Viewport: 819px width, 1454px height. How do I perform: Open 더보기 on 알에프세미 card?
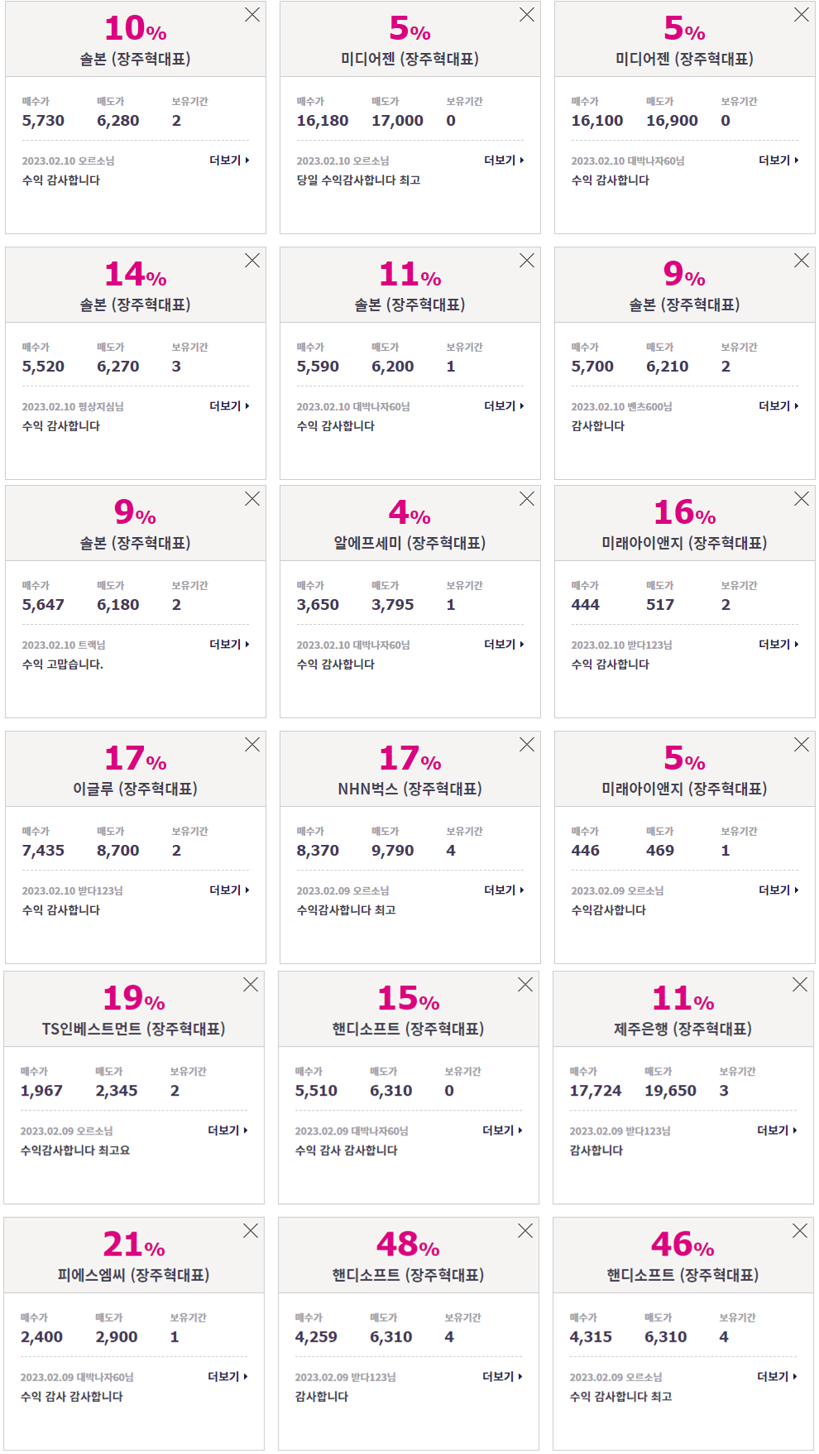tap(504, 645)
